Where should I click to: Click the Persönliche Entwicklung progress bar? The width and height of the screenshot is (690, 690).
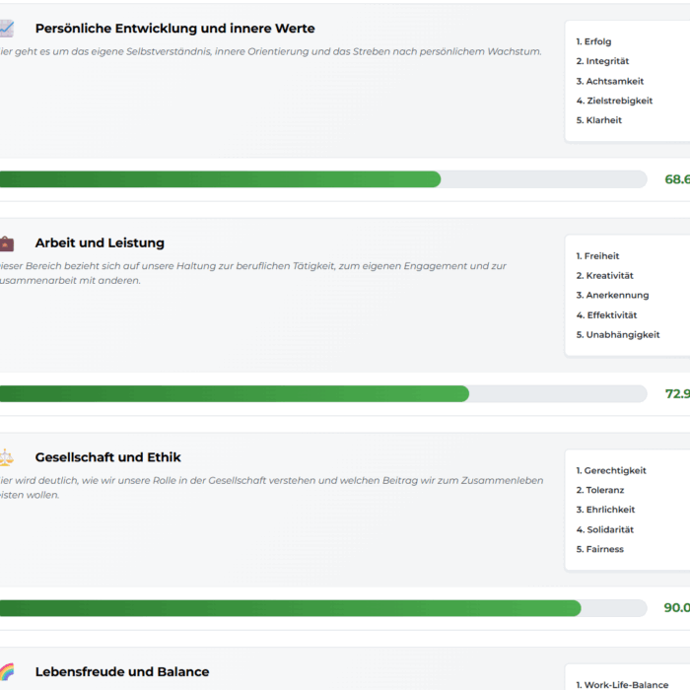323,179
